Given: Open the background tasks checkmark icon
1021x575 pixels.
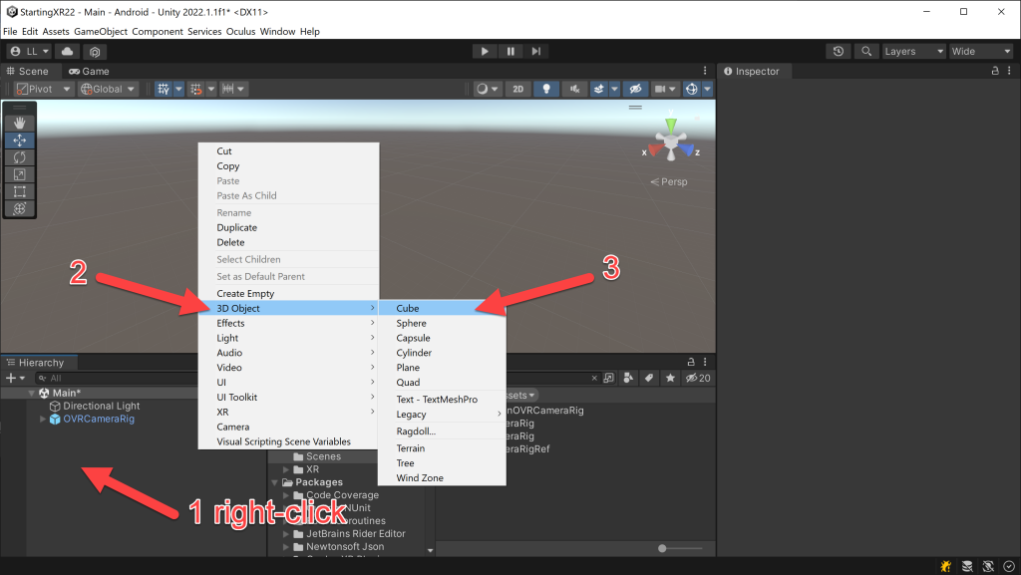Looking at the screenshot, I should (1009, 566).
